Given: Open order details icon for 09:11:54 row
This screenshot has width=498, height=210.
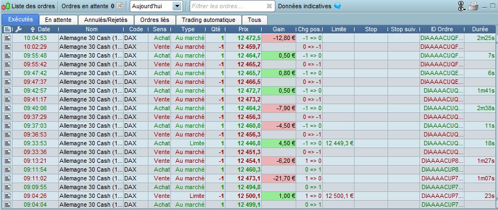Looking at the screenshot, I should pyautogui.click(x=7, y=169).
